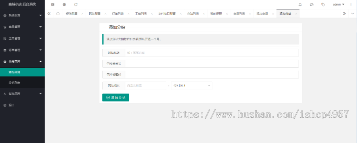Viewport: 357px width, 143px height.
Task: Click the 分站管理 icon in sidebar
Action: (5, 62)
